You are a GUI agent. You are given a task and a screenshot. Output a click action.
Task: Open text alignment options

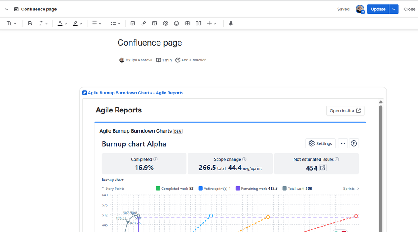tap(96, 23)
